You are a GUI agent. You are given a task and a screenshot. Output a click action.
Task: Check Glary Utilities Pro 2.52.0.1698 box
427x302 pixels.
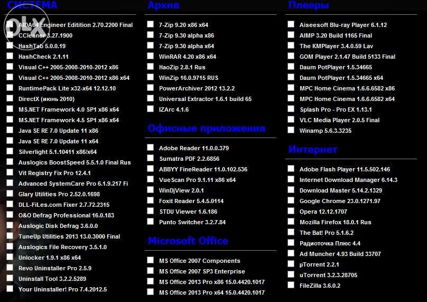(10, 194)
